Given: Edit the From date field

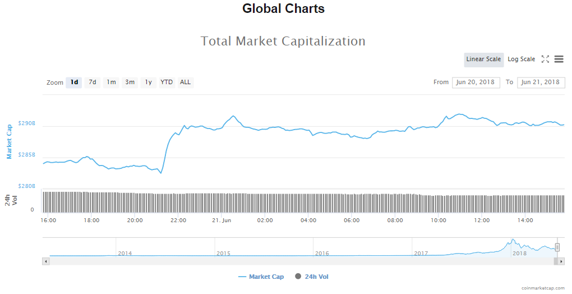Looking at the screenshot, I should pos(476,82).
